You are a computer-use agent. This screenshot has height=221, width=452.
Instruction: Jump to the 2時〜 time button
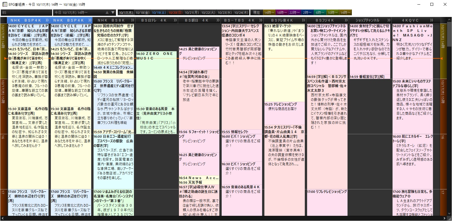click(307, 13)
